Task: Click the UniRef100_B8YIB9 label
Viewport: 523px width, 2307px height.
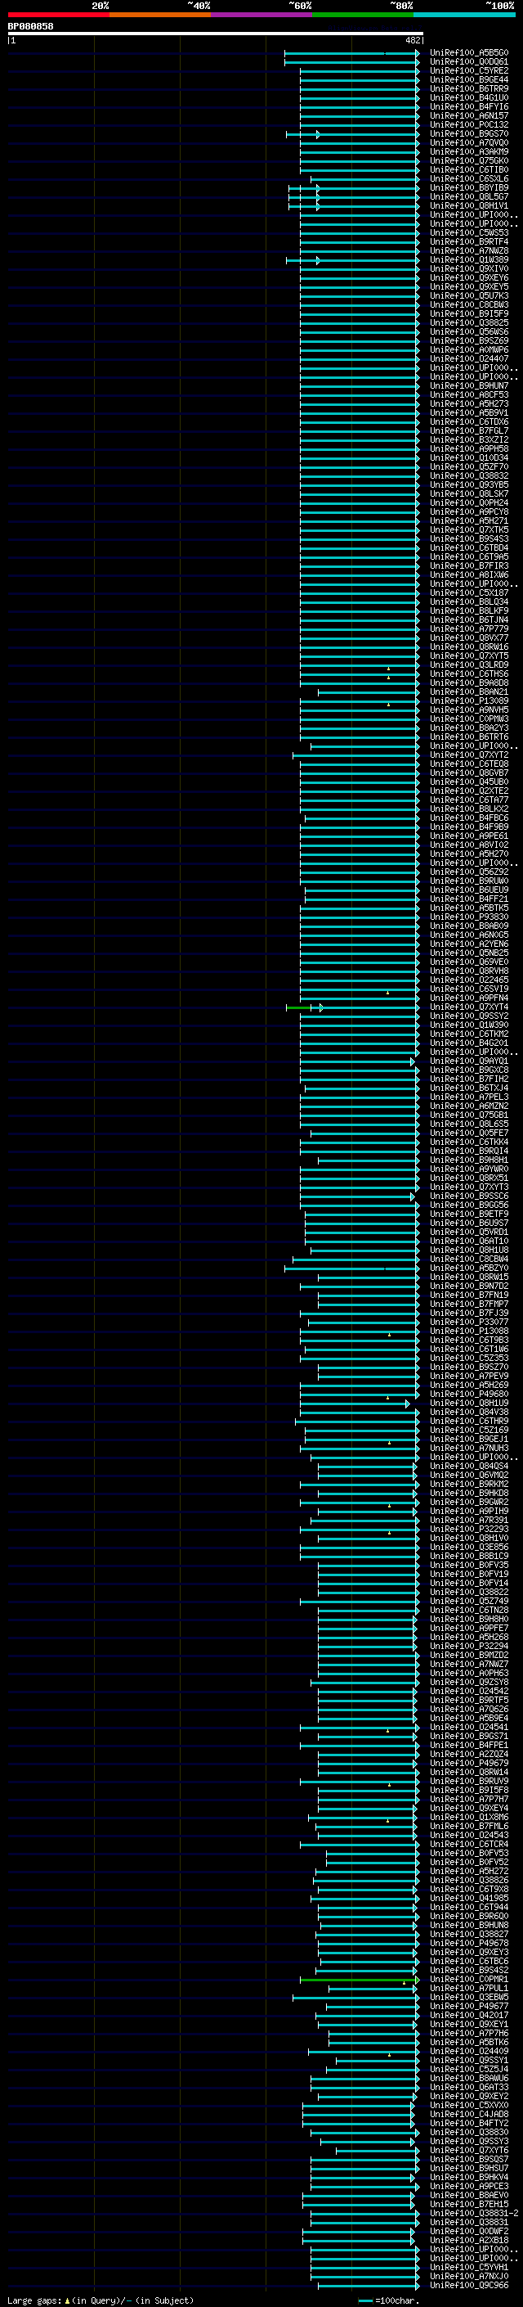Action: point(468,188)
